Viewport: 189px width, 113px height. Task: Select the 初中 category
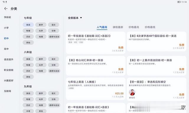click(6, 39)
